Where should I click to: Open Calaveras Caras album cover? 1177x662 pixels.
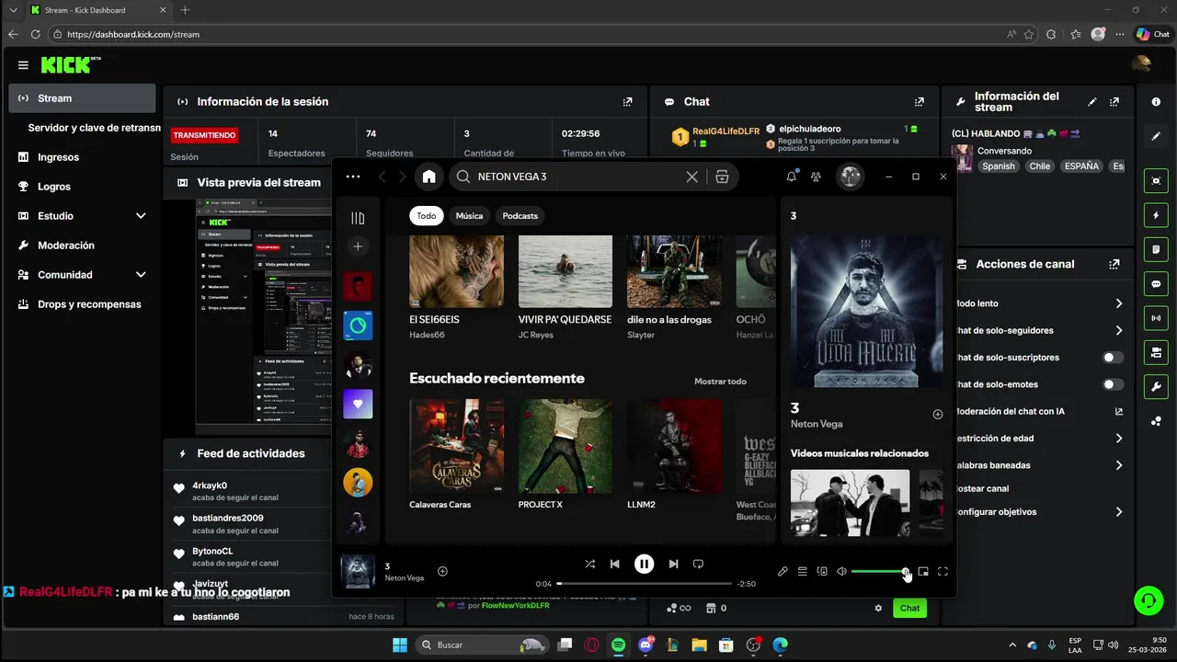[x=456, y=446]
